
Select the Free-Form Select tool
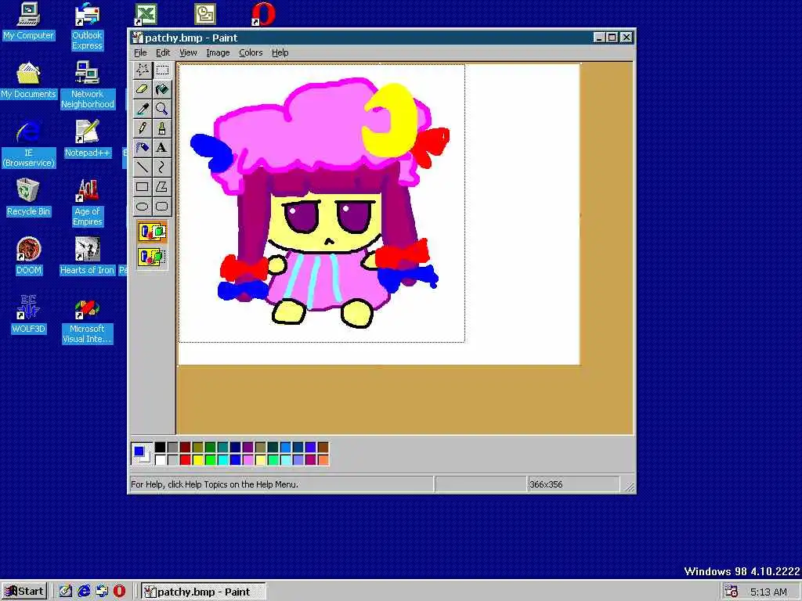click(143, 70)
